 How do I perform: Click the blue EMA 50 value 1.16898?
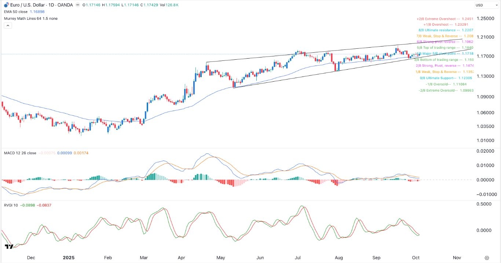click(x=37, y=11)
